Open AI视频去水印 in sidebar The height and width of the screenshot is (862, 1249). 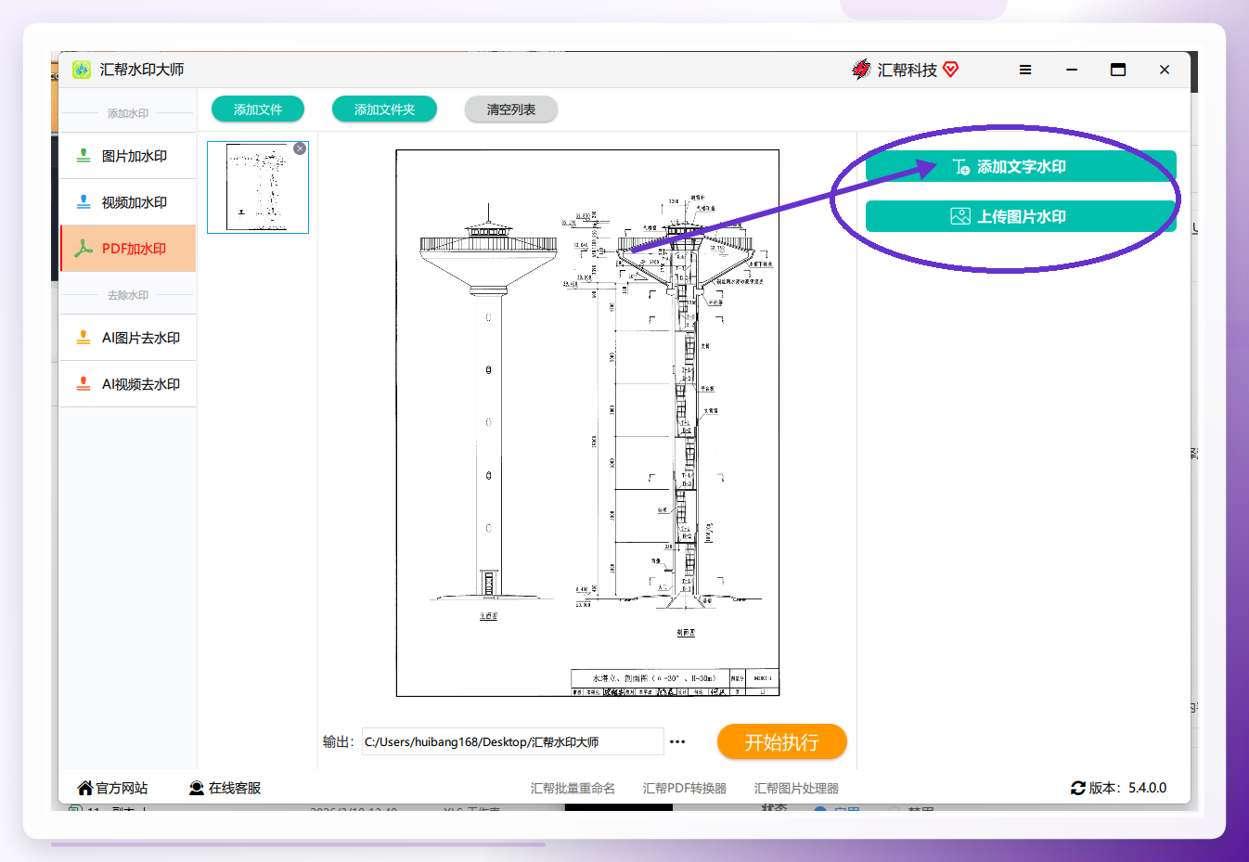[128, 384]
